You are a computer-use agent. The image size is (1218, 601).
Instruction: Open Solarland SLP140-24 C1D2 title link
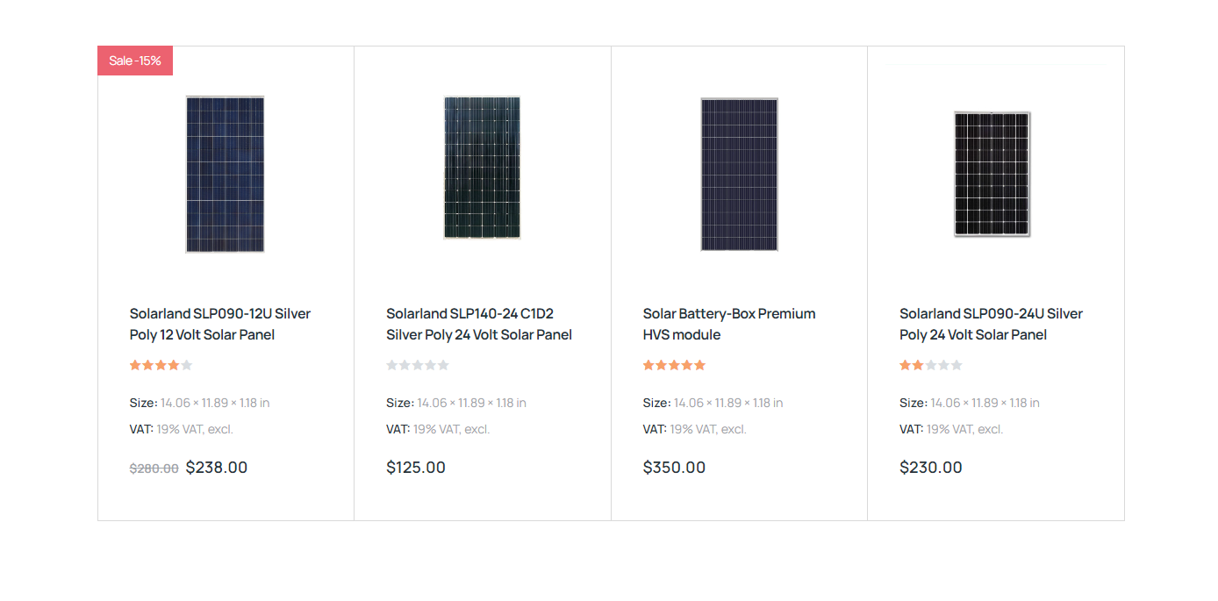point(479,324)
